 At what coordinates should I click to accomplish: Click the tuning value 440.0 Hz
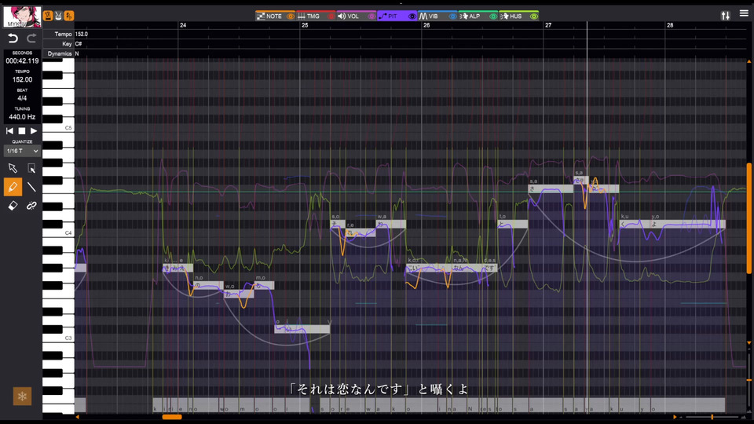[x=22, y=117]
